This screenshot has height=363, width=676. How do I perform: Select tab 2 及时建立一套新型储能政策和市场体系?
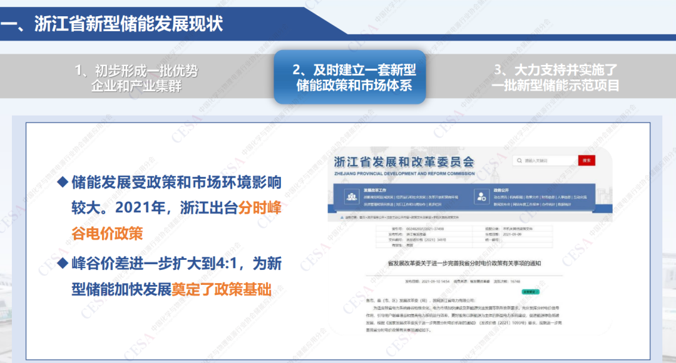[x=349, y=78]
